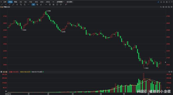This screenshot has width=173, height=95.
Task: Switch to the 周线 weekly tab
Action: (16, 2)
